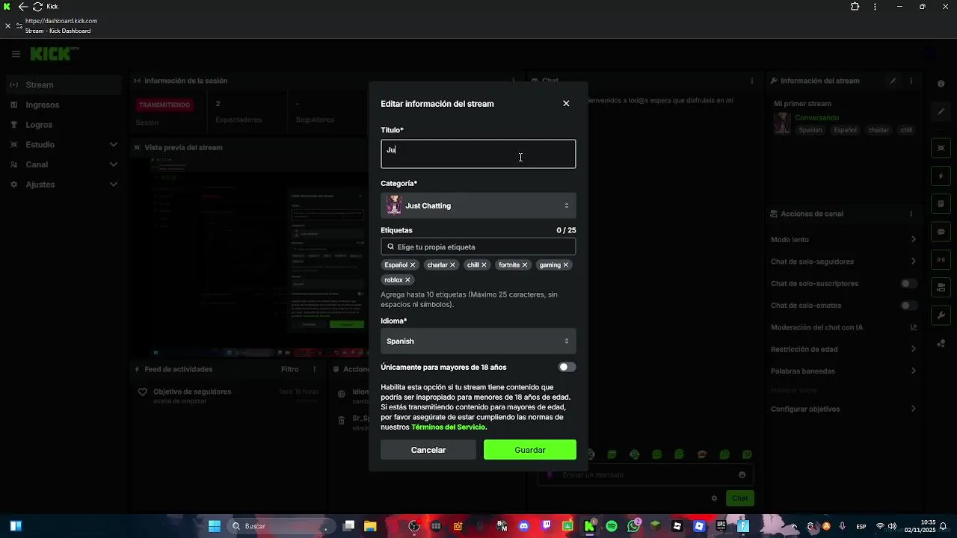Open the emoji picker in chat input
Viewport: 957px width, 538px height.
pos(742,474)
